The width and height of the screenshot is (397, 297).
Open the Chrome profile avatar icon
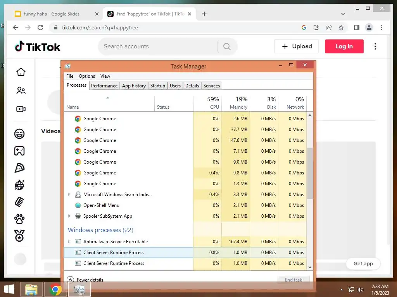pos(369,27)
